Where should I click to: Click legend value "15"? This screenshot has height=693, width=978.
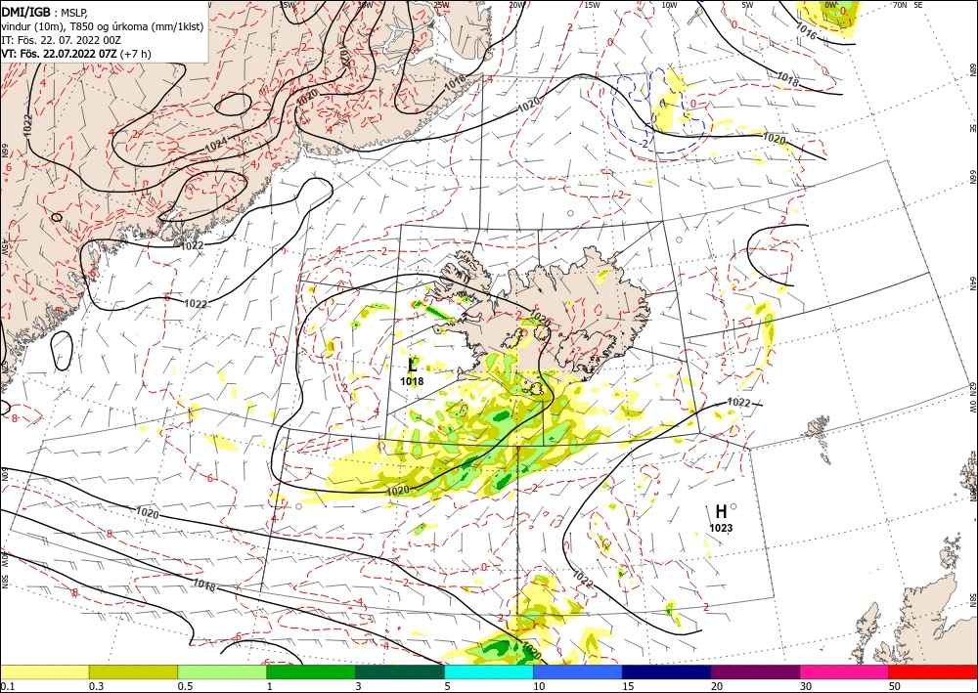[x=628, y=686]
